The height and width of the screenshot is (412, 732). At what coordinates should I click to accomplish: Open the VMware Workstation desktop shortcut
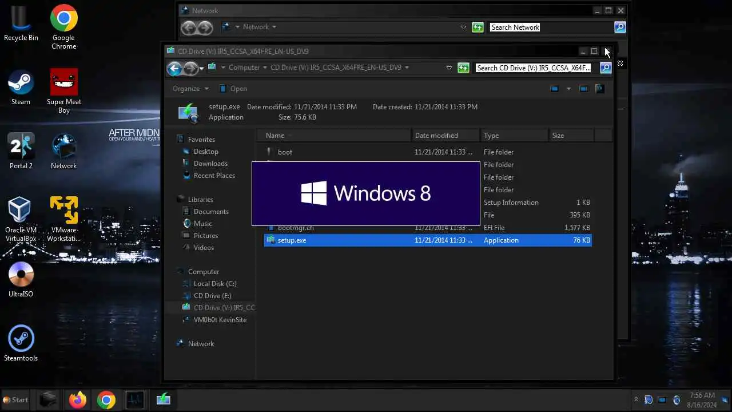coord(63,220)
